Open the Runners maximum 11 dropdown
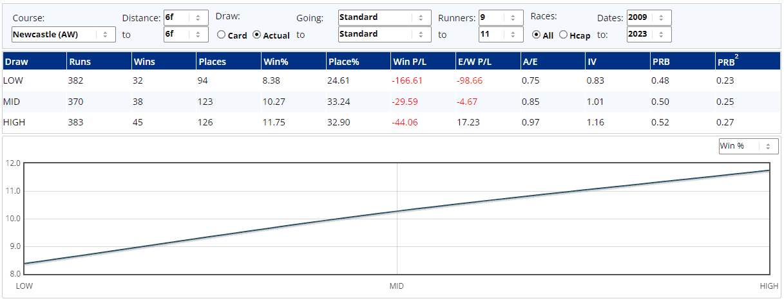Viewport: 784px width, 301px height. (501, 35)
